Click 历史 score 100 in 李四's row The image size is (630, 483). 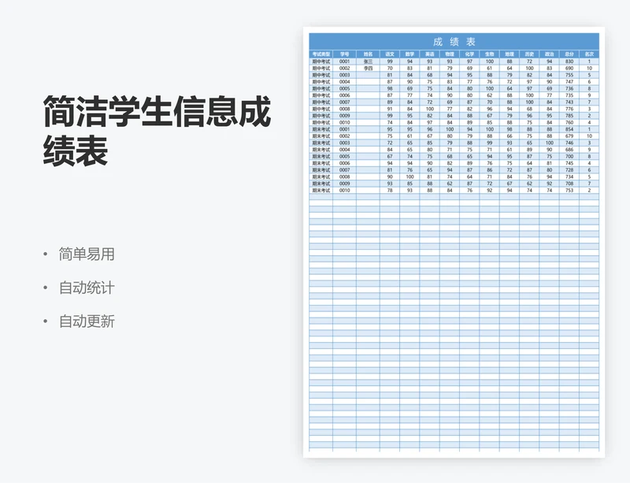point(529,69)
